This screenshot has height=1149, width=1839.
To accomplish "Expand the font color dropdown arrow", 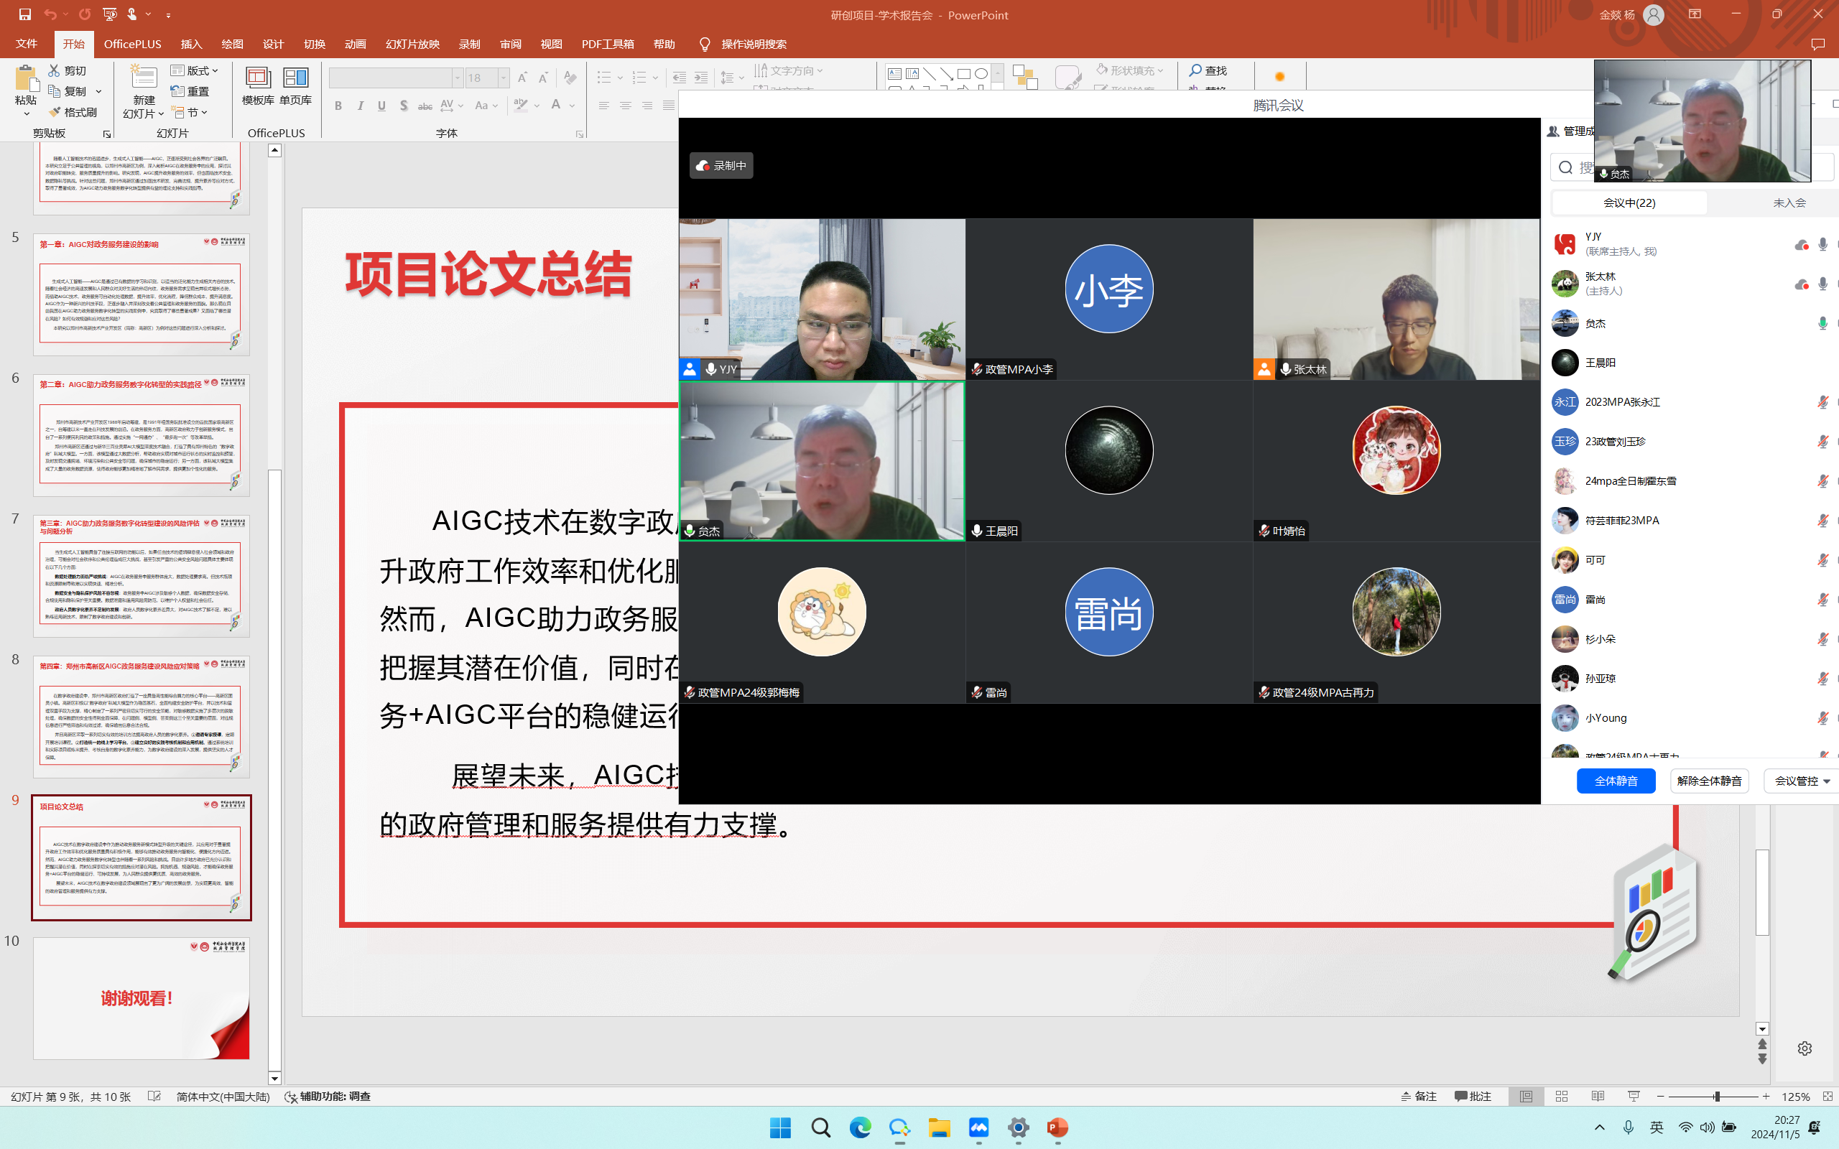I will click(573, 106).
